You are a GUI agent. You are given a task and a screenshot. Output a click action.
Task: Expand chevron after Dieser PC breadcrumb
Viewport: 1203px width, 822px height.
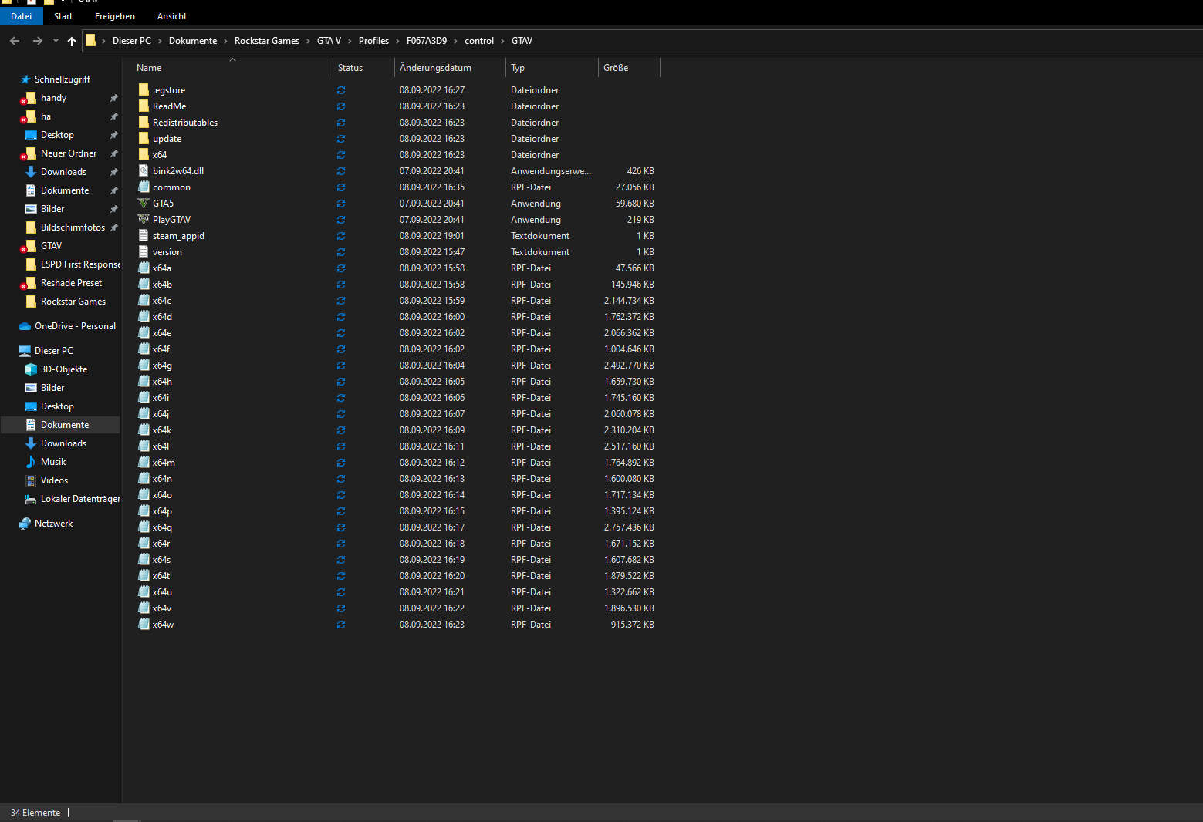point(161,41)
